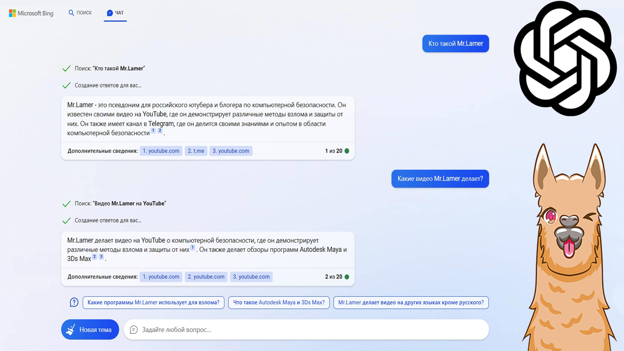Open the Поиск search tab
This screenshot has width=624, height=351.
click(x=80, y=13)
